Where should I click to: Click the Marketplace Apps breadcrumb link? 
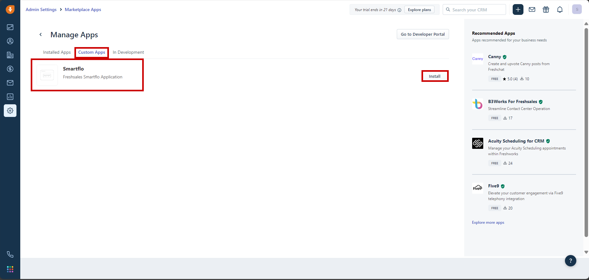(83, 9)
